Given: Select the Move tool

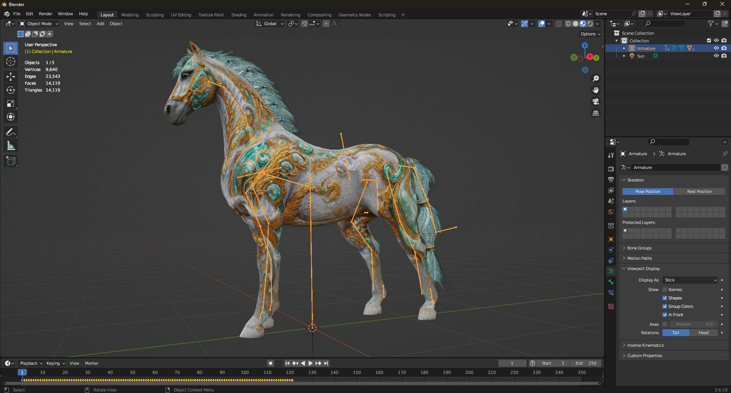Looking at the screenshot, I should pyautogui.click(x=11, y=77).
